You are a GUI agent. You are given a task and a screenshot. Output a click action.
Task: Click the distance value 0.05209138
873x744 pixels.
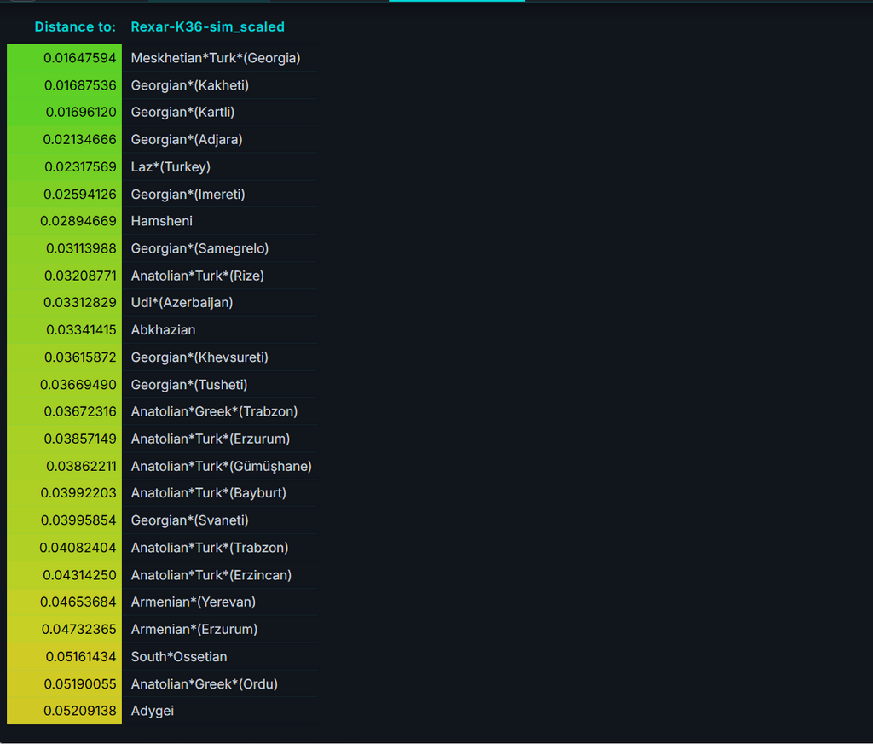pyautogui.click(x=79, y=711)
